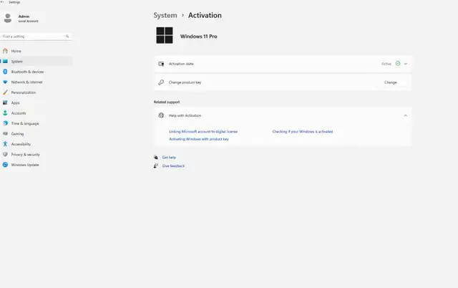
Task: Click the Windows 11 logo tile
Action: pos(165,35)
